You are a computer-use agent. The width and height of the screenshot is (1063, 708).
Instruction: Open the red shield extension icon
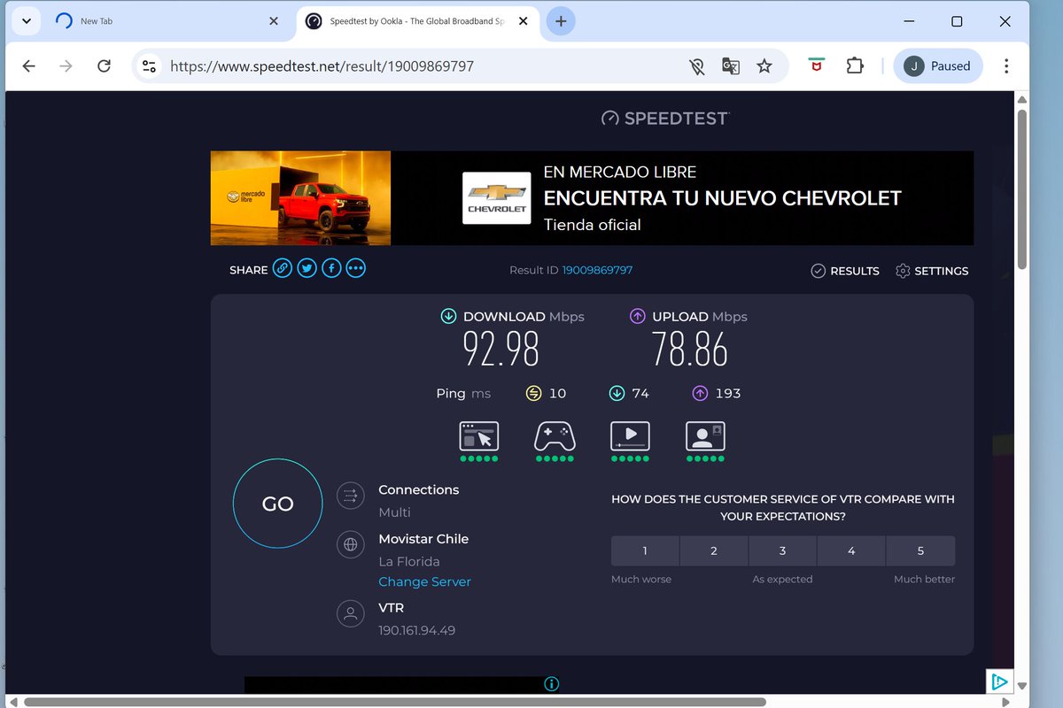[x=817, y=65]
